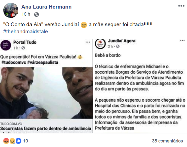Image resolution: width=187 pixels, height=147 pixels.
Task: Click the Portal Tudo page logo
Action: click(6, 45)
